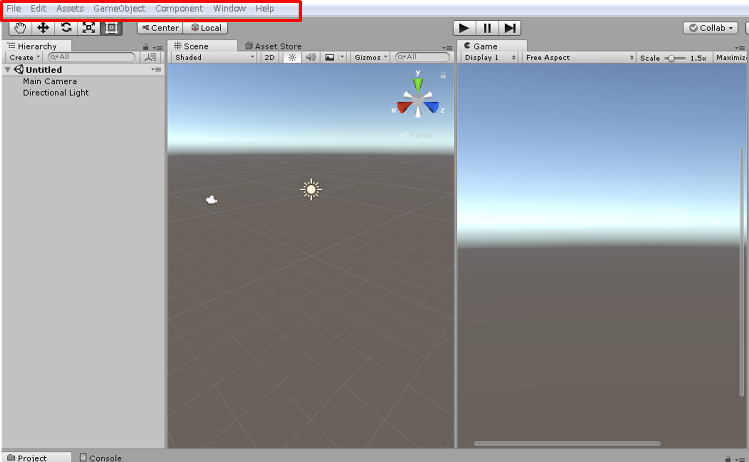Click the Game view vertical scrollbar
749x462 pixels.
click(742, 271)
